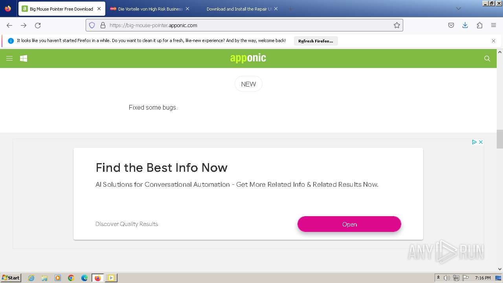This screenshot has height=283, width=503.
Task: Open File Explorer from the taskbar
Action: (44, 278)
